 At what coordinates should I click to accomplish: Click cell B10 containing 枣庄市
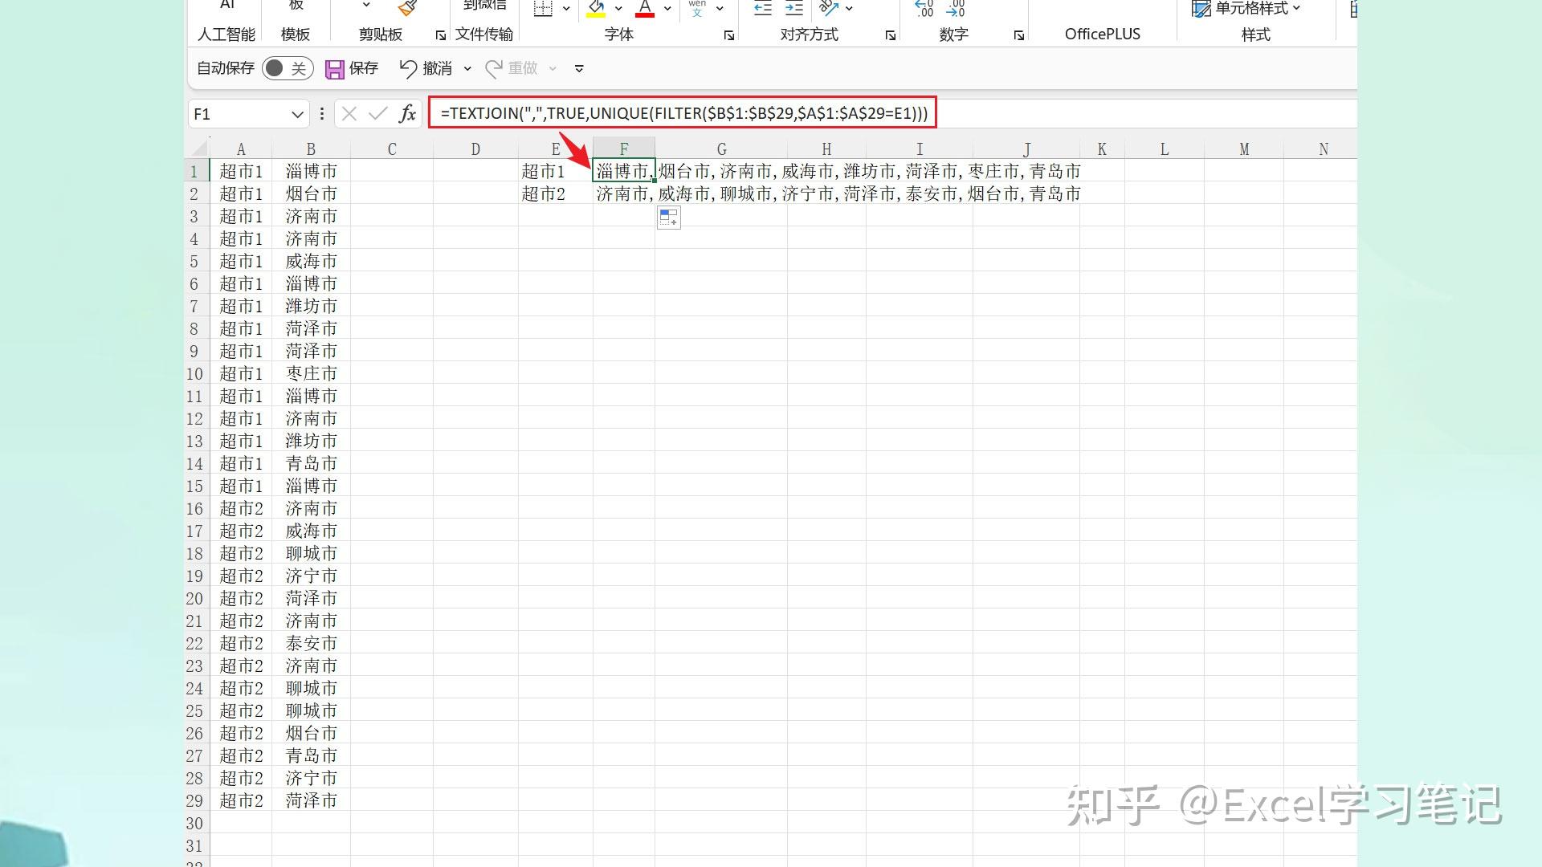(311, 374)
